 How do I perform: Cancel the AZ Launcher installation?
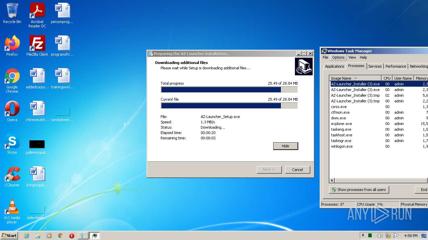coord(298,170)
